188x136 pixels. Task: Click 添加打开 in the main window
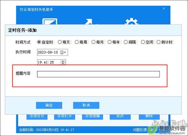[65, 117]
